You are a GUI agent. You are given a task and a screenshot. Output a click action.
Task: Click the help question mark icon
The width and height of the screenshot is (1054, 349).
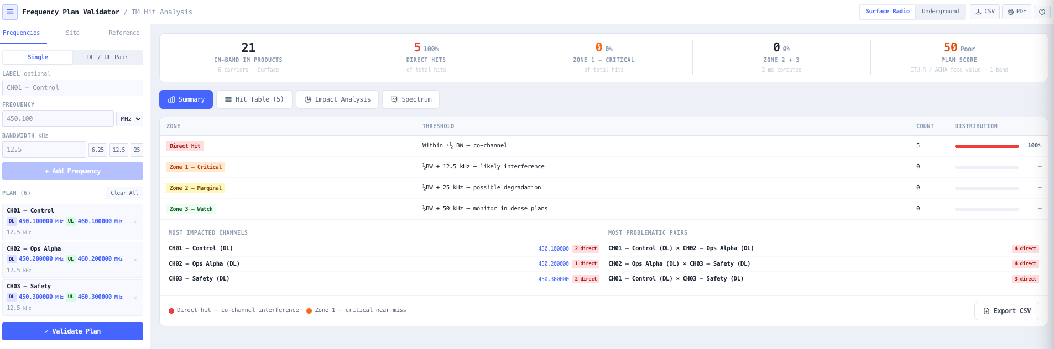pos(1042,12)
